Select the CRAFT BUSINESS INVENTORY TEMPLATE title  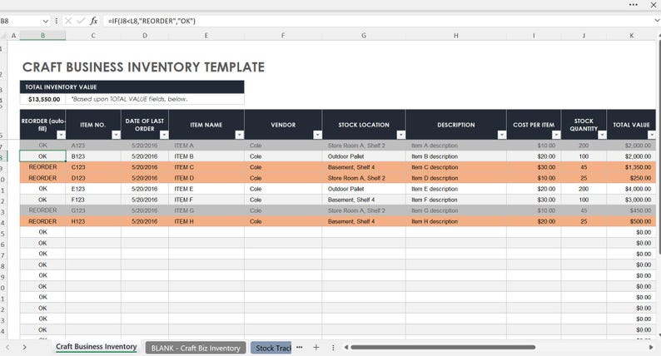coord(143,67)
